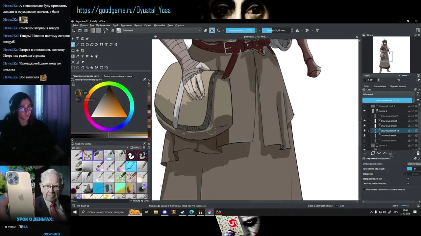Select the Crop tool
421x236 pixels.
click(x=83, y=50)
